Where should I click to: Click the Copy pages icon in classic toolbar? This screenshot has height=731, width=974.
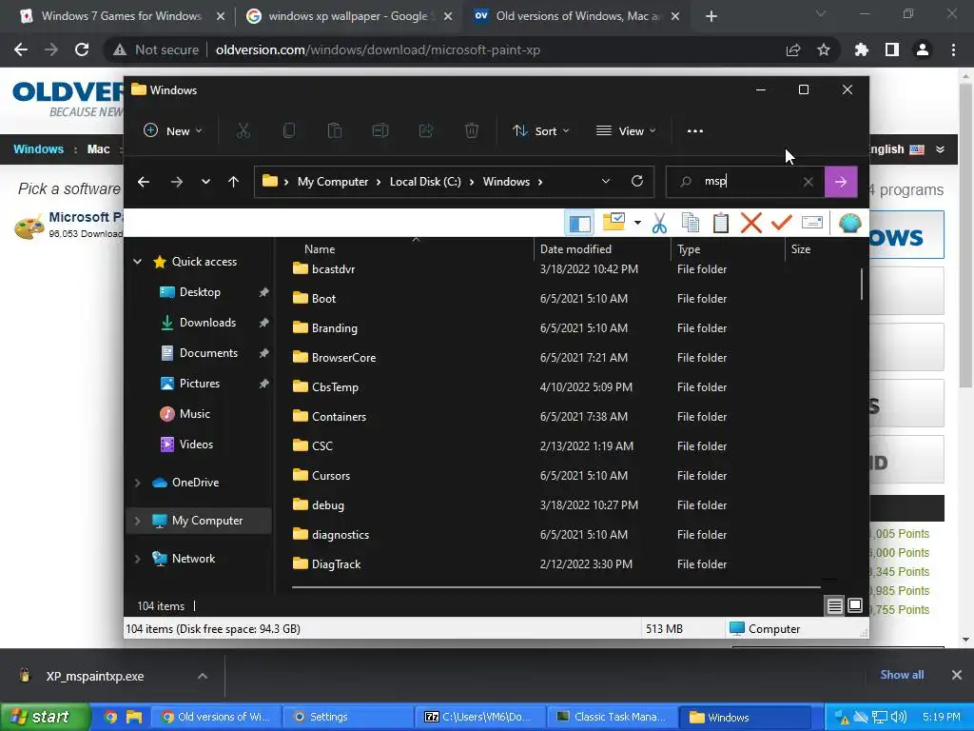[691, 223]
